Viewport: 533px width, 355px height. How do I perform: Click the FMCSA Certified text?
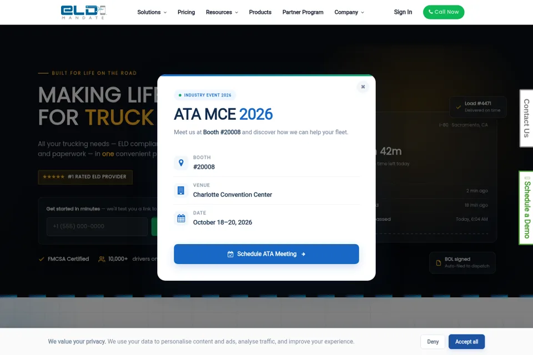pos(68,259)
